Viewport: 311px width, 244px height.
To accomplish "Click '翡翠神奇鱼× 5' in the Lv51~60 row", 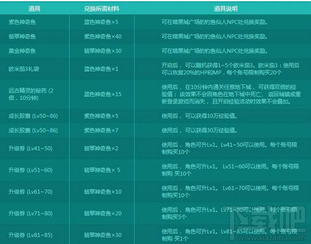I will pos(102,170).
